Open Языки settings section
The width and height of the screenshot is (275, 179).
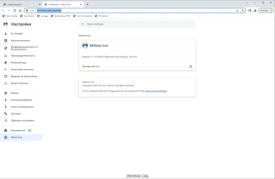21,93
